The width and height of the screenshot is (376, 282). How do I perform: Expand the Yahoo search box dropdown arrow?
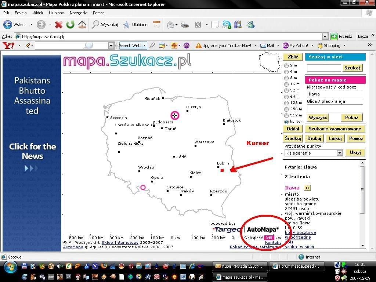point(111,46)
